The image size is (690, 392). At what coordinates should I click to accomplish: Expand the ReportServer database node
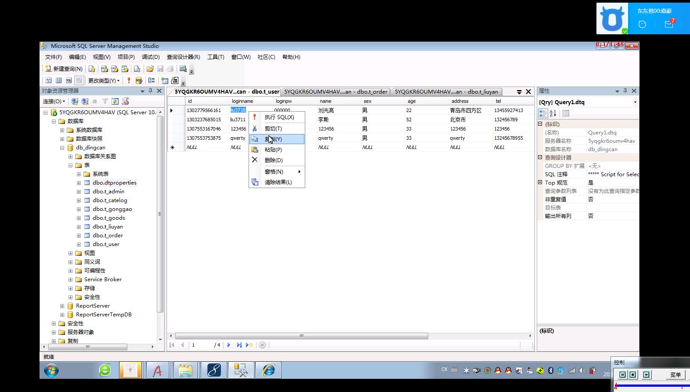click(x=62, y=306)
